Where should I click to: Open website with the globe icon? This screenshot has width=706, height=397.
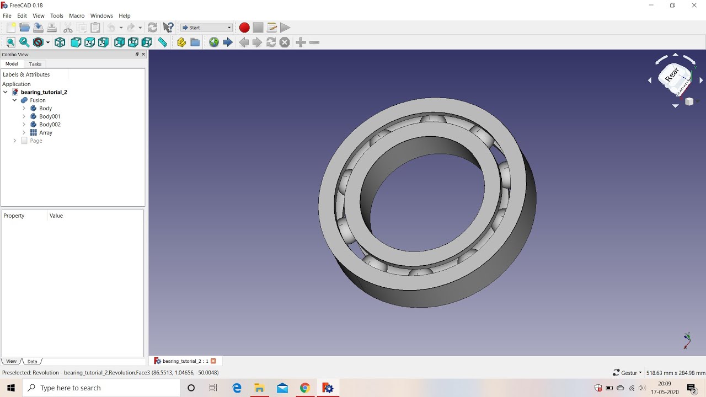[x=214, y=42]
